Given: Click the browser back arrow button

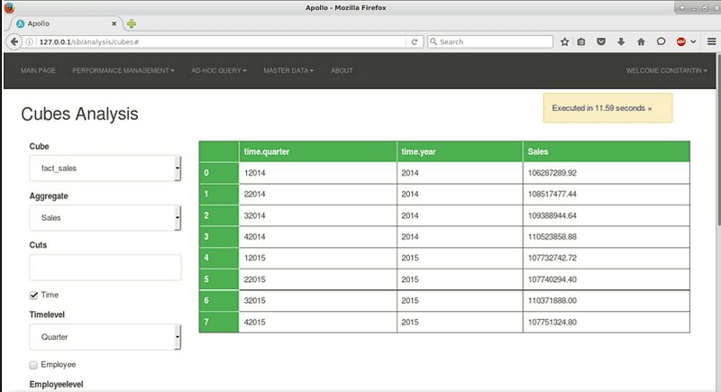Looking at the screenshot, I should (x=14, y=41).
